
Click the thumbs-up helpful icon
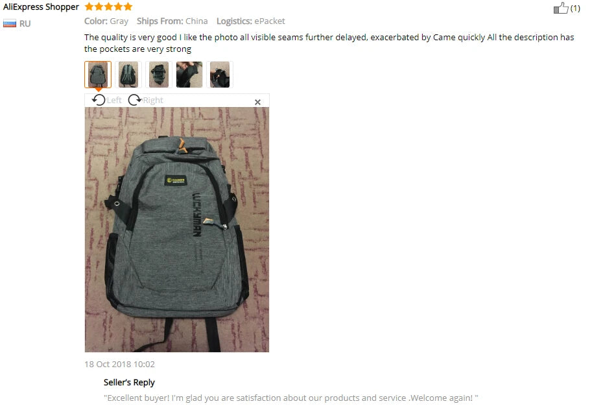tap(560, 8)
